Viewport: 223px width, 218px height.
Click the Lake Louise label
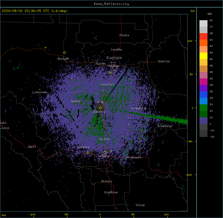(x=5, y=125)
